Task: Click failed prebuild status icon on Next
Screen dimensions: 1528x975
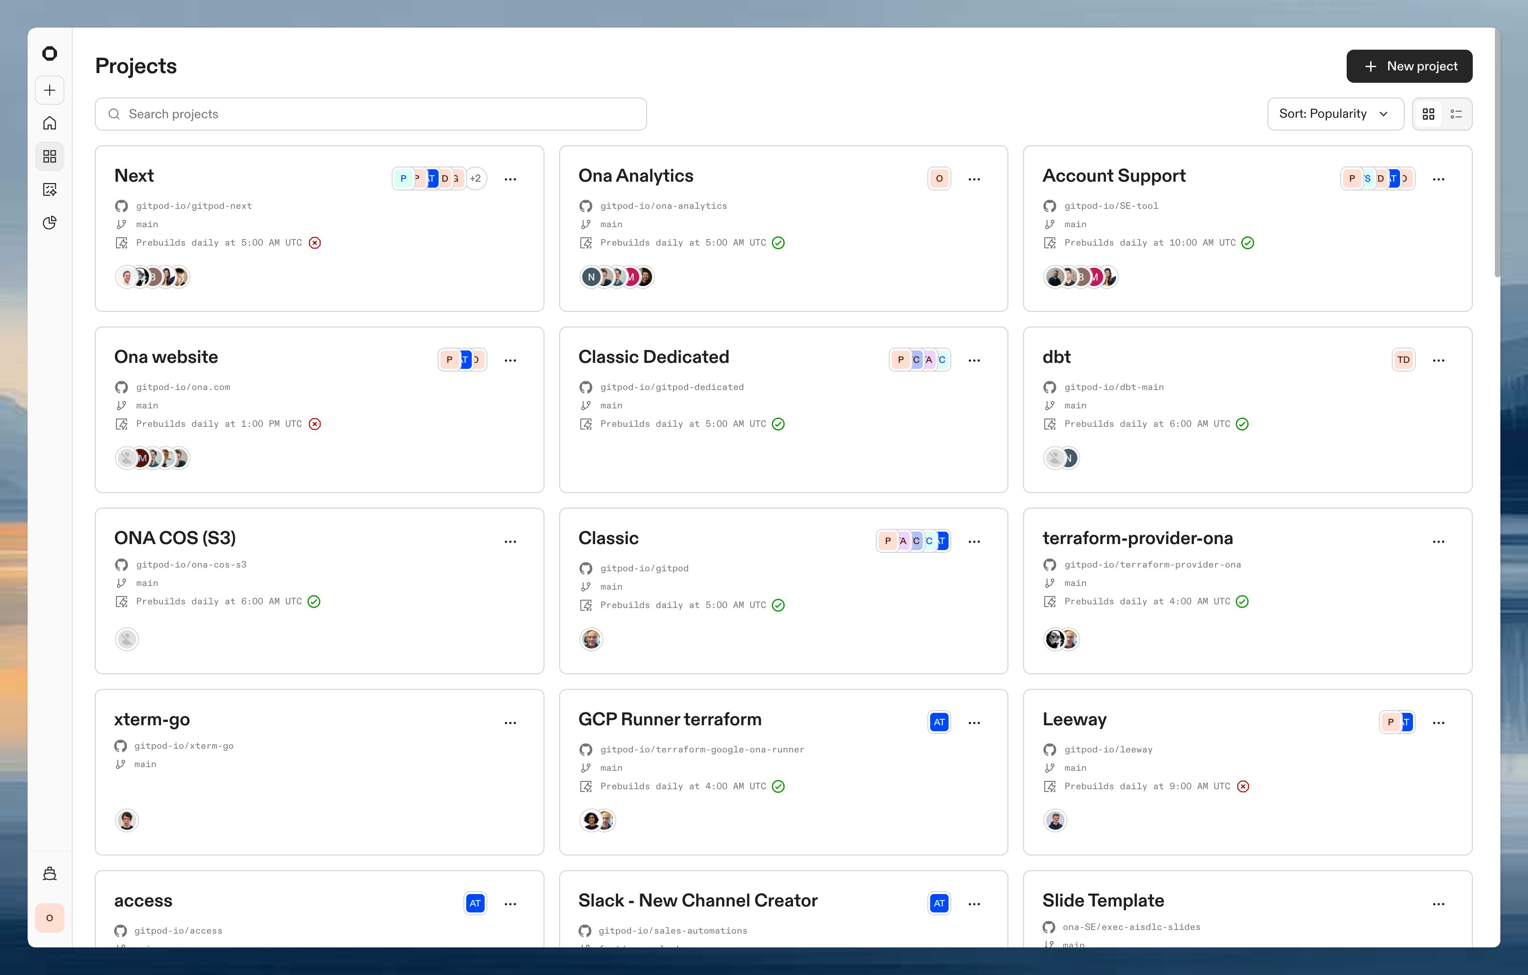Action: [x=315, y=243]
